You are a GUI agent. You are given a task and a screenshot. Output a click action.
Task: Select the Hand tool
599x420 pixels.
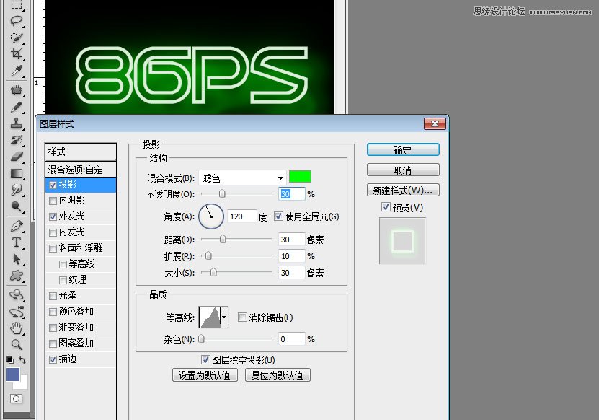[16, 328]
